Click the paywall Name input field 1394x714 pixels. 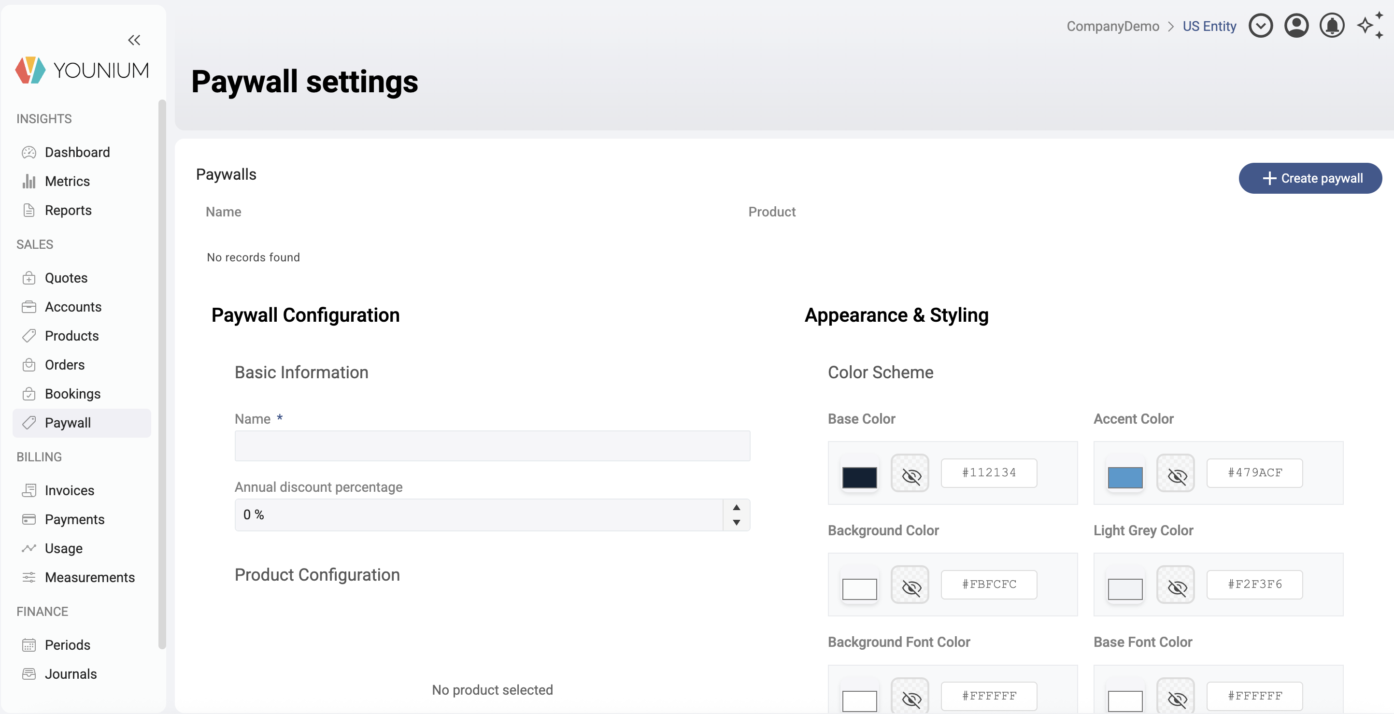click(x=492, y=446)
